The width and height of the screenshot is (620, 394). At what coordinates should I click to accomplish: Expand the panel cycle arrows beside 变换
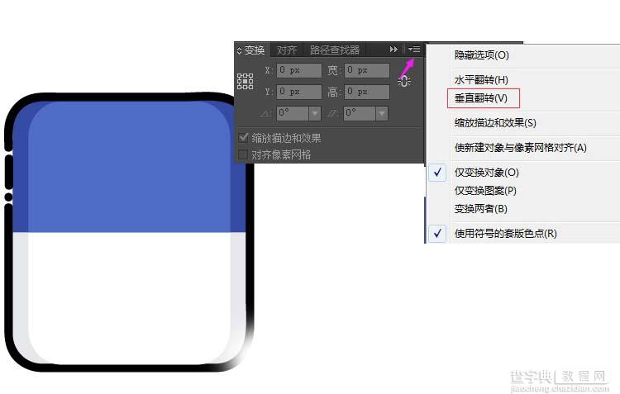tap(239, 50)
